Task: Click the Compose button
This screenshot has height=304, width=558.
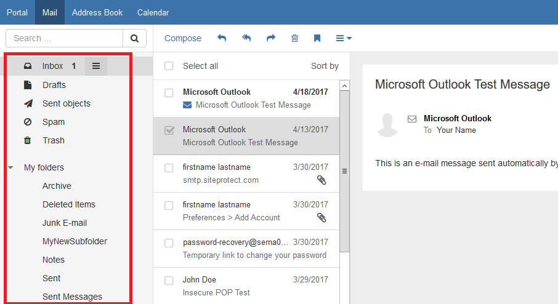Action: tap(183, 38)
